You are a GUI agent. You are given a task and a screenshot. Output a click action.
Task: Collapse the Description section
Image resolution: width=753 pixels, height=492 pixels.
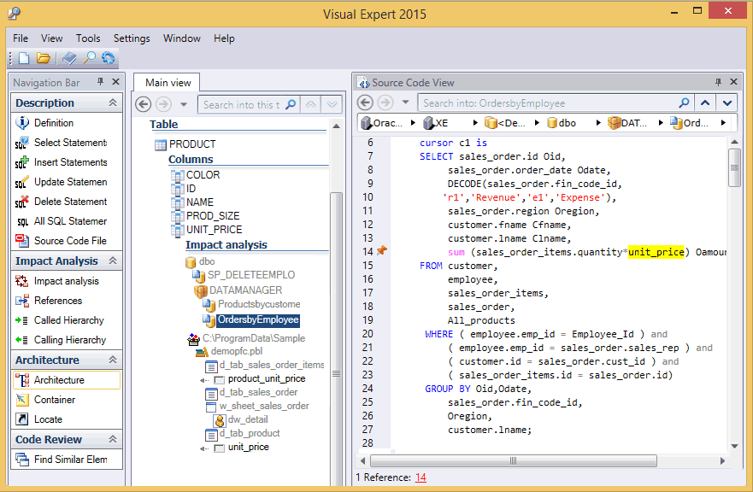point(113,102)
